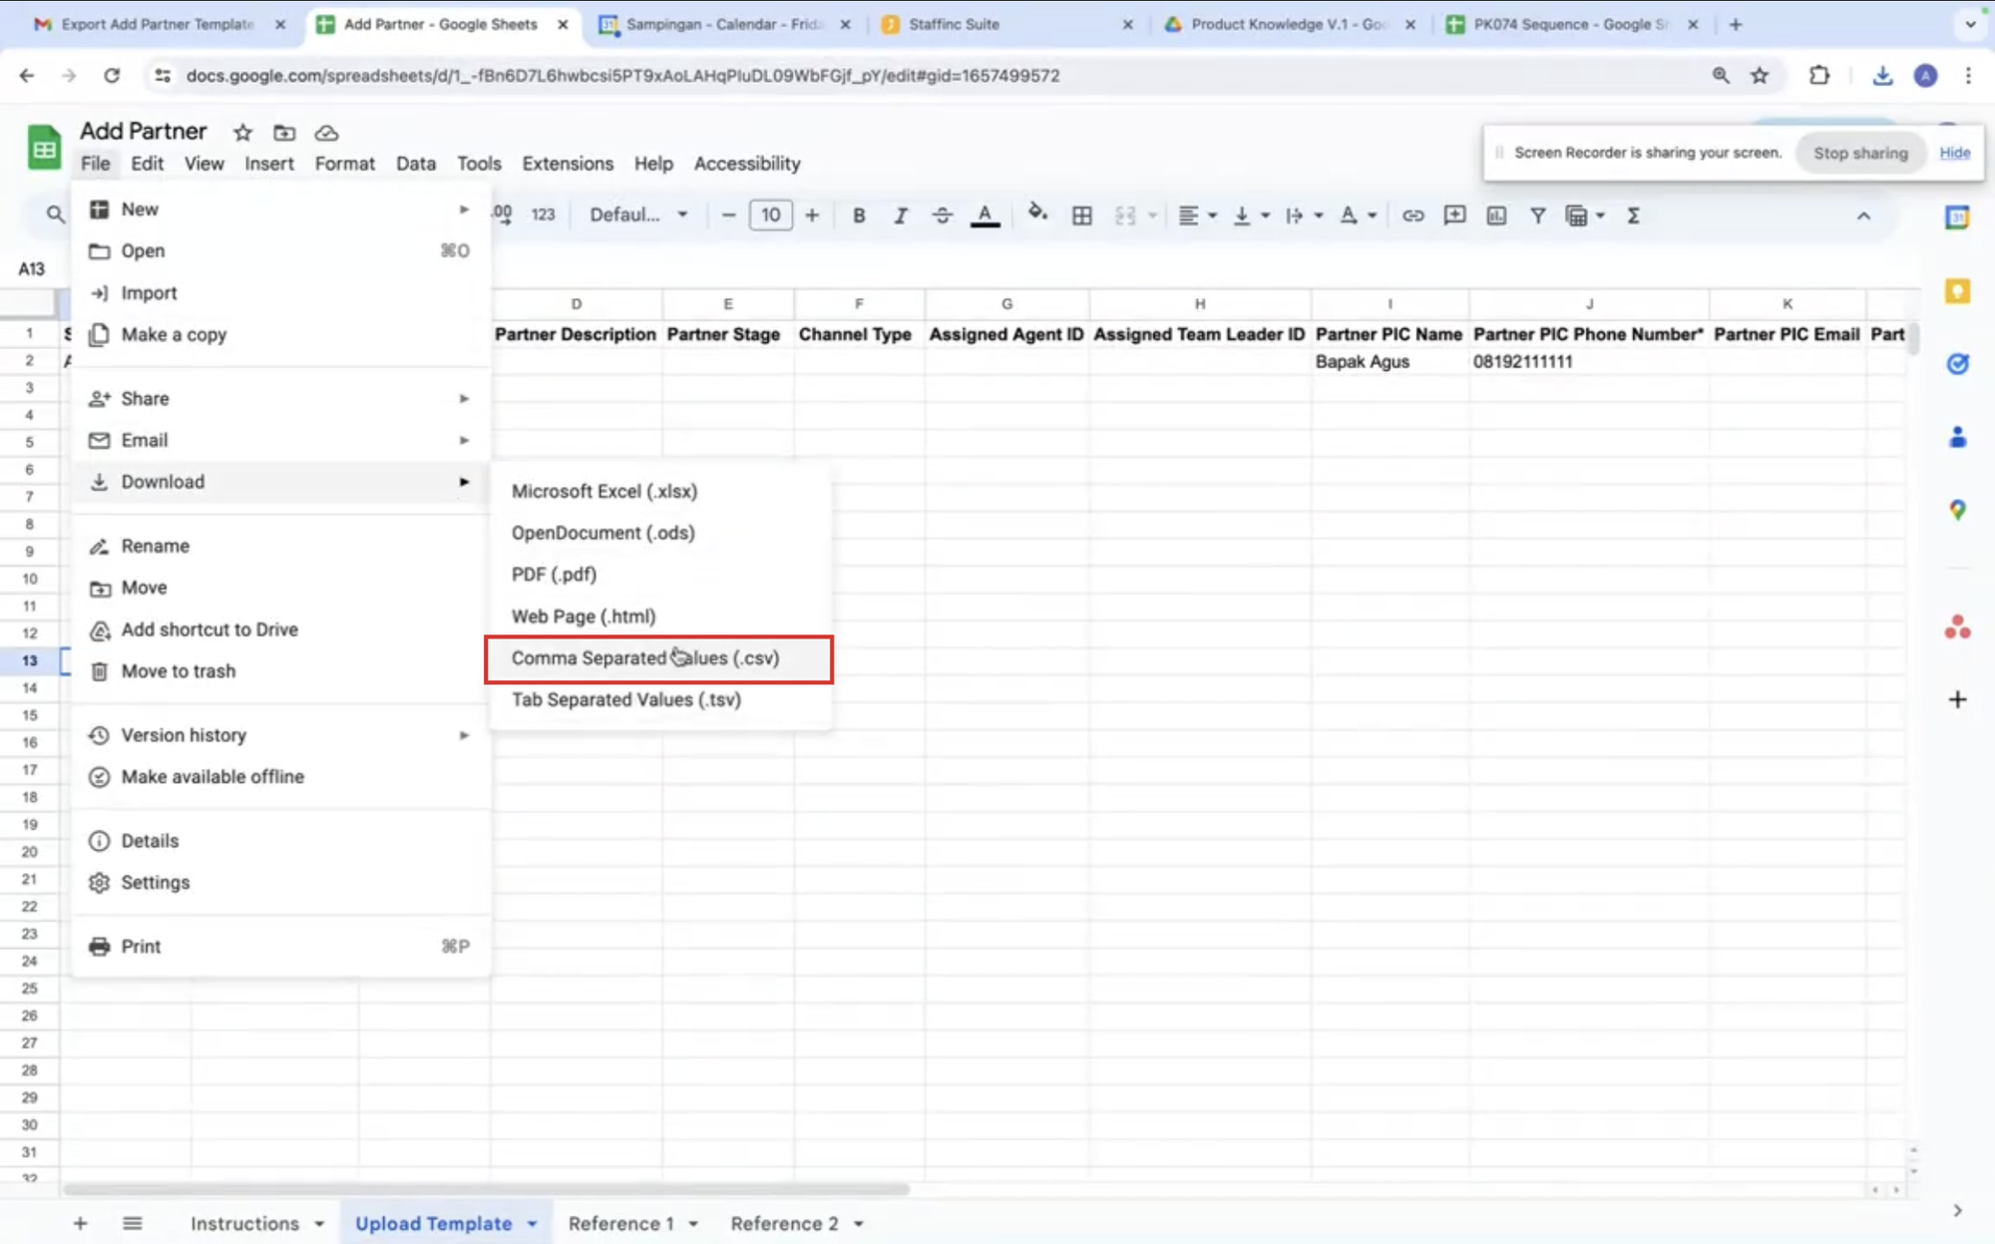This screenshot has width=1995, height=1244.
Task: Switch to the Reference 1 sheet tab
Action: pyautogui.click(x=620, y=1224)
